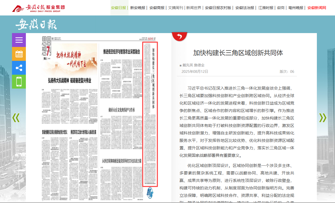The height and width of the screenshot is (203, 335).
Task: Click the Anhui Daily Press Group logo
Action: tap(38, 8)
